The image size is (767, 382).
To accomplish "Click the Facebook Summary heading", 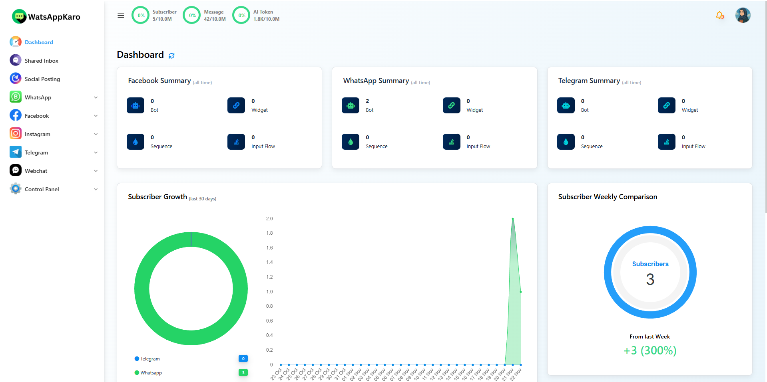I will 159,81.
